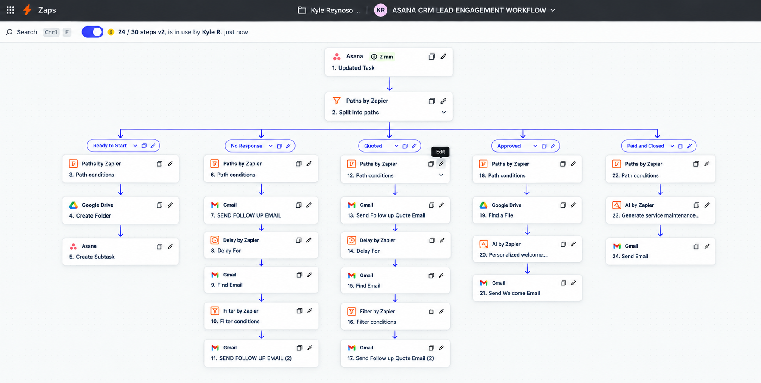This screenshot has height=383, width=761.
Task: Expand the Ready to Start path dropdown
Action: tap(135, 146)
